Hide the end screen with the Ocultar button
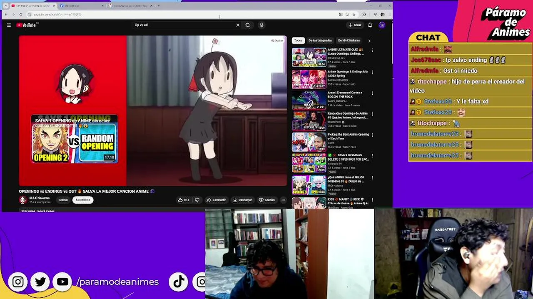 tap(277, 40)
